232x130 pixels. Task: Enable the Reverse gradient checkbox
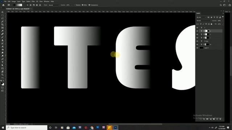75,5
